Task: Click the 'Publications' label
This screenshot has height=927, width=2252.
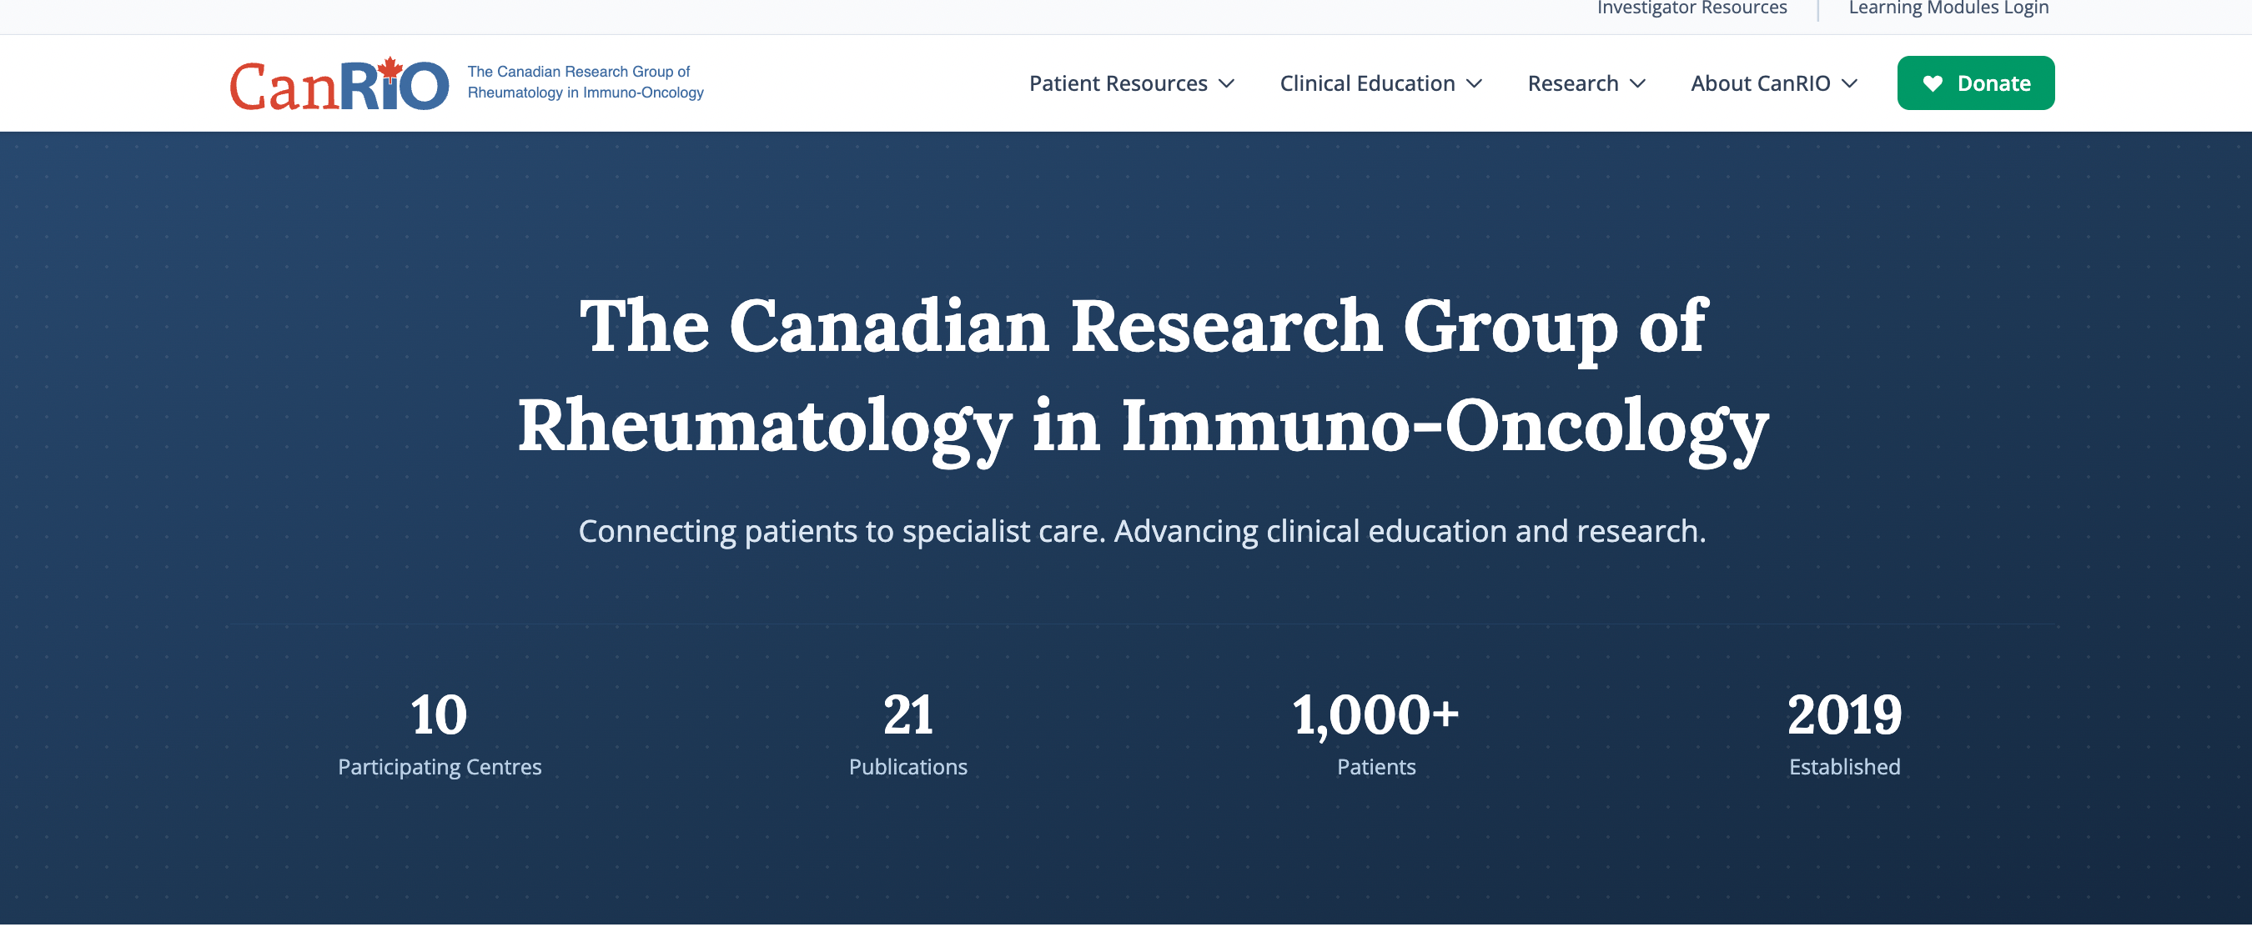Action: click(908, 767)
